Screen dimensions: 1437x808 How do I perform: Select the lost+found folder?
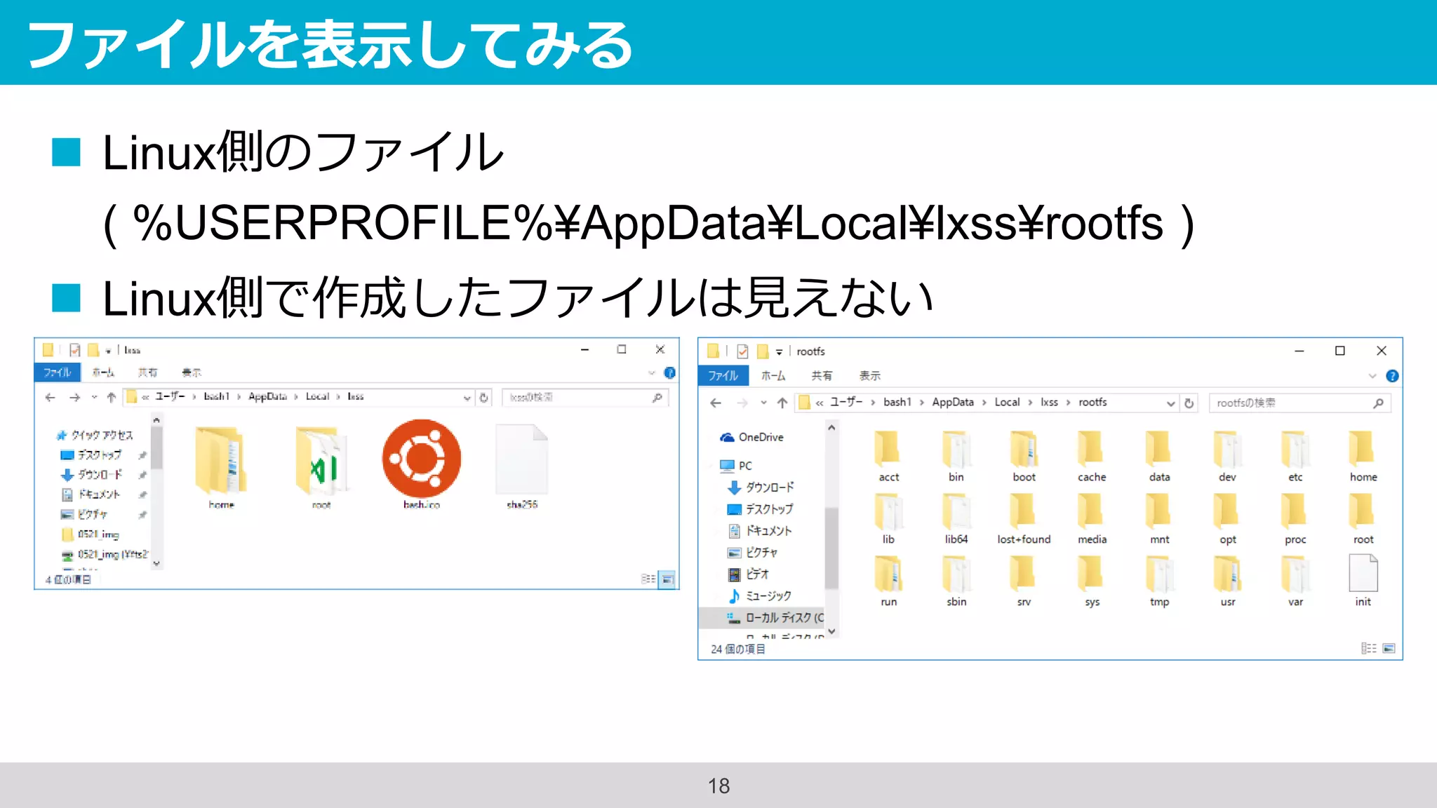(1024, 518)
